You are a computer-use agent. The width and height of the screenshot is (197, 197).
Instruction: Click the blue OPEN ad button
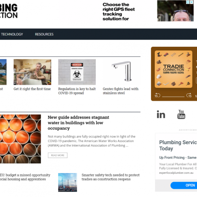point(184,185)
